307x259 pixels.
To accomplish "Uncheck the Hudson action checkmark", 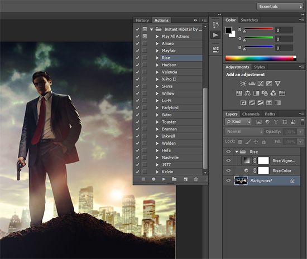I will 137,65.
